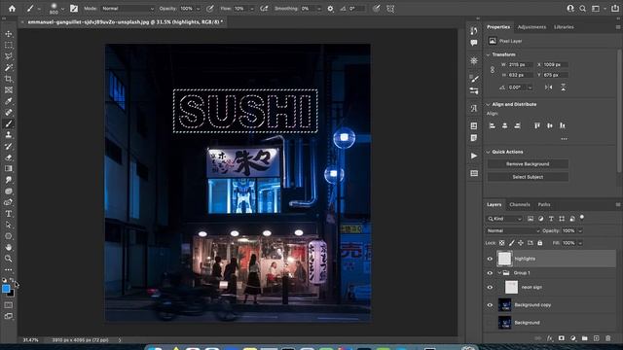Open the brush Mode dropdown
The height and width of the screenshot is (350, 623).
tap(128, 9)
